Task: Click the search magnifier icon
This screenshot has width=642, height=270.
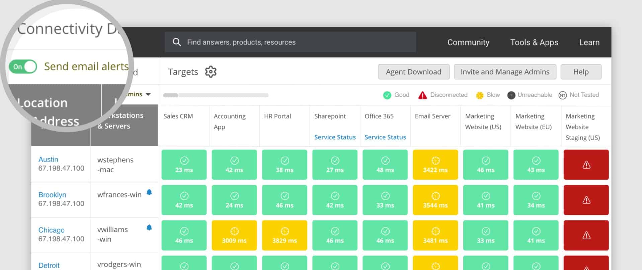Action: click(177, 42)
